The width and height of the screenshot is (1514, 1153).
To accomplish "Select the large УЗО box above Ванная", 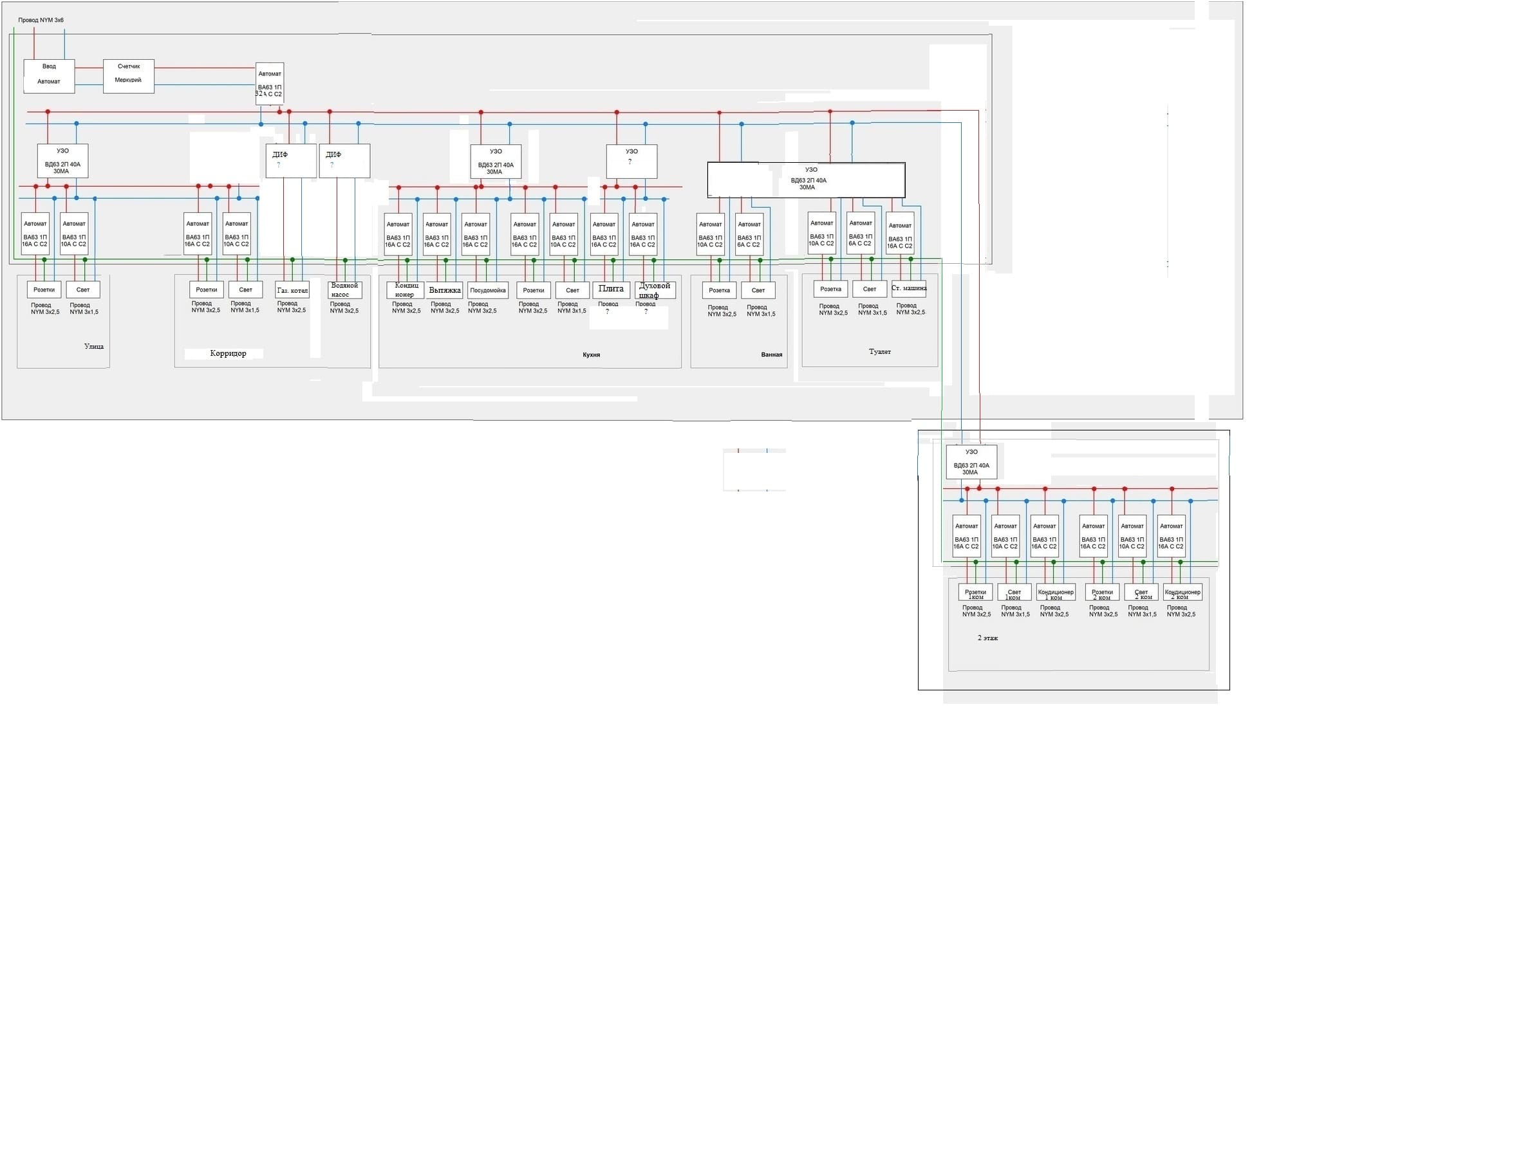I will pyautogui.click(x=806, y=179).
